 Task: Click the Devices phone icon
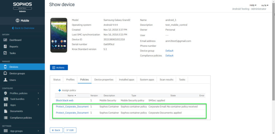[5, 67]
